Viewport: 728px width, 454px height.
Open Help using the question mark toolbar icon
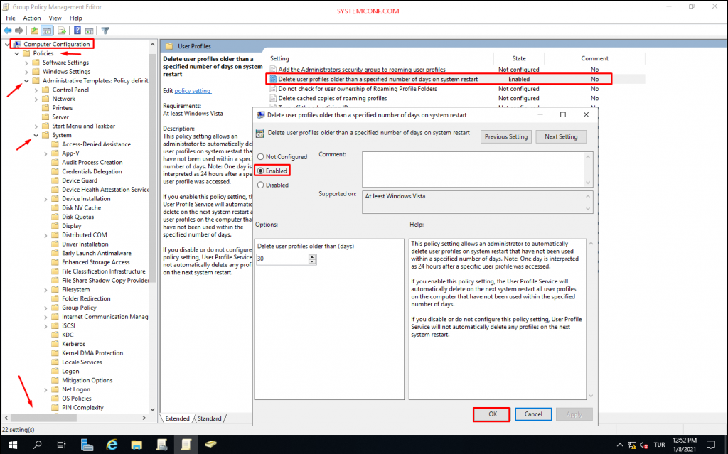[77, 31]
